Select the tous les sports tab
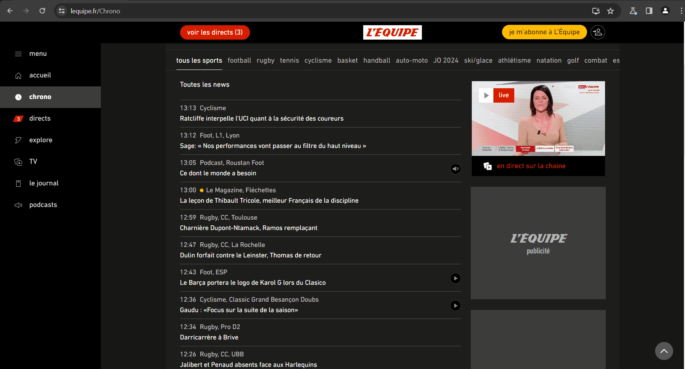Screen dimensions: 685x369 coord(199,60)
